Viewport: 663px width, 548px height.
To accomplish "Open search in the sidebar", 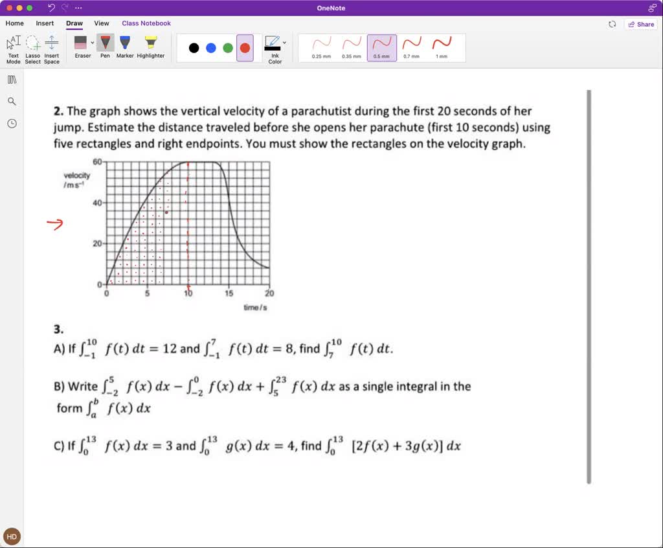I will click(x=12, y=101).
